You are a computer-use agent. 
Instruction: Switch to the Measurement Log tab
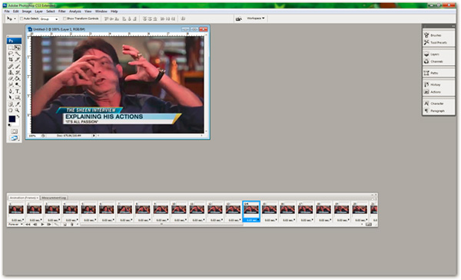click(x=54, y=198)
